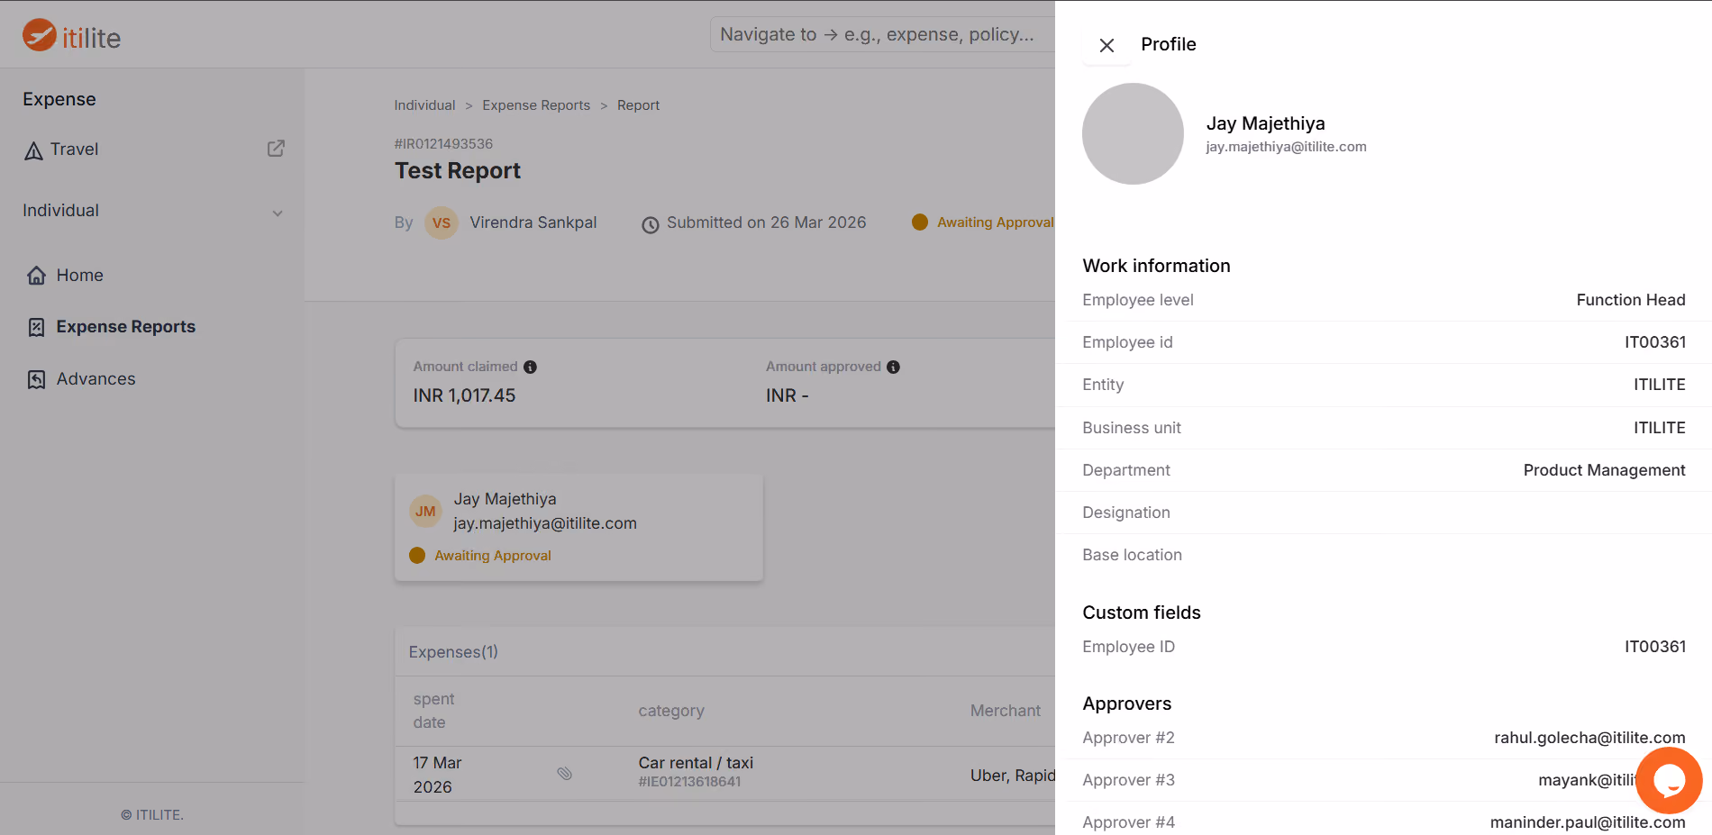Click the Navigate to search field
Screen dimensions: 1712x835
tap(882, 34)
